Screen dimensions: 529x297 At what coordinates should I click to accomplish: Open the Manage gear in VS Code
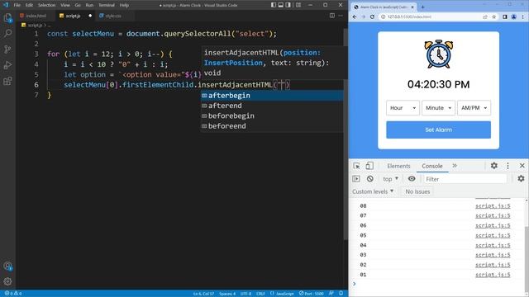click(7, 281)
